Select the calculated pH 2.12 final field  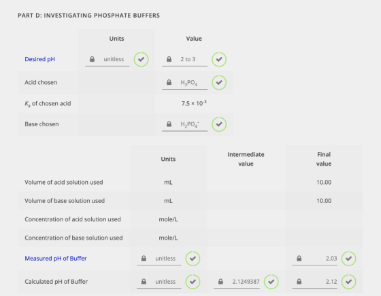tap(314, 282)
